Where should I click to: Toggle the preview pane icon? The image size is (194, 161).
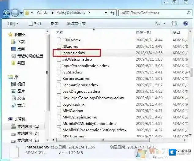coord(174,23)
